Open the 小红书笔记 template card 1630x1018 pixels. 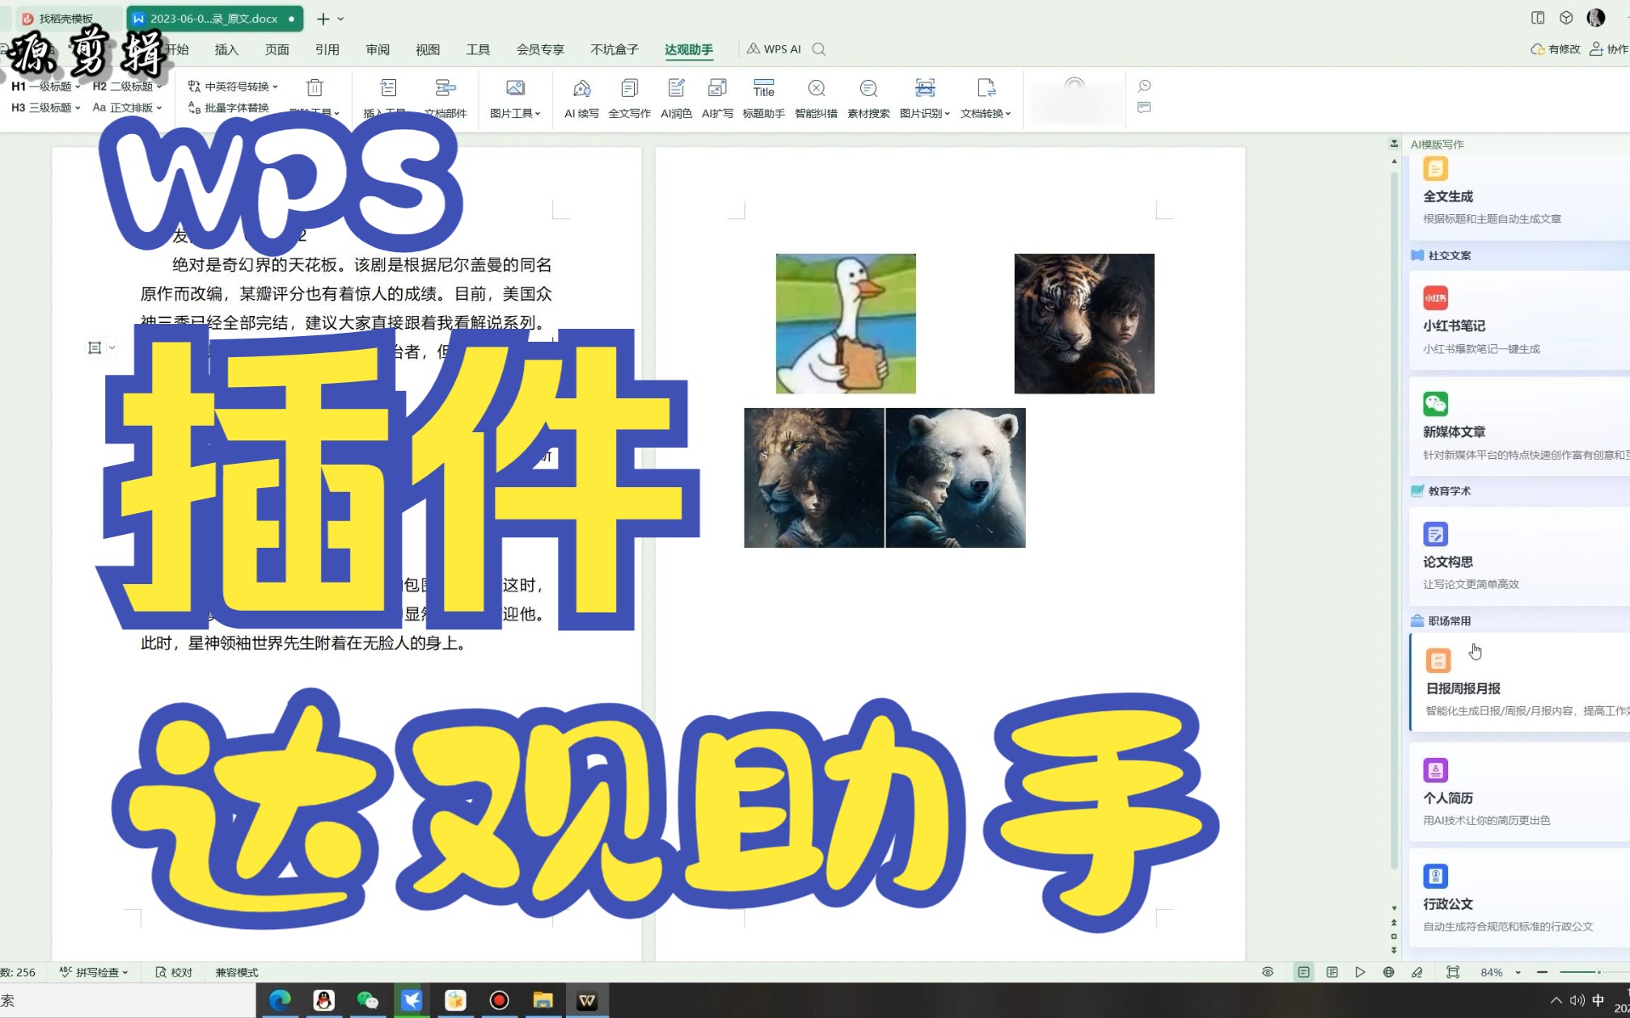[1520, 321]
